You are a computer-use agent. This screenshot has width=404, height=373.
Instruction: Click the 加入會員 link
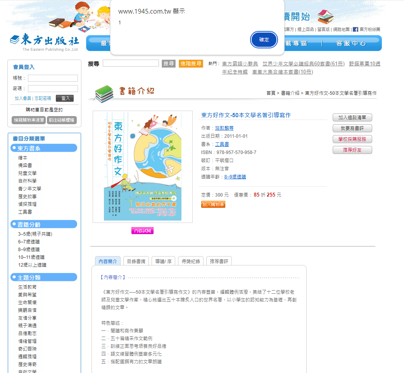(x=22, y=98)
